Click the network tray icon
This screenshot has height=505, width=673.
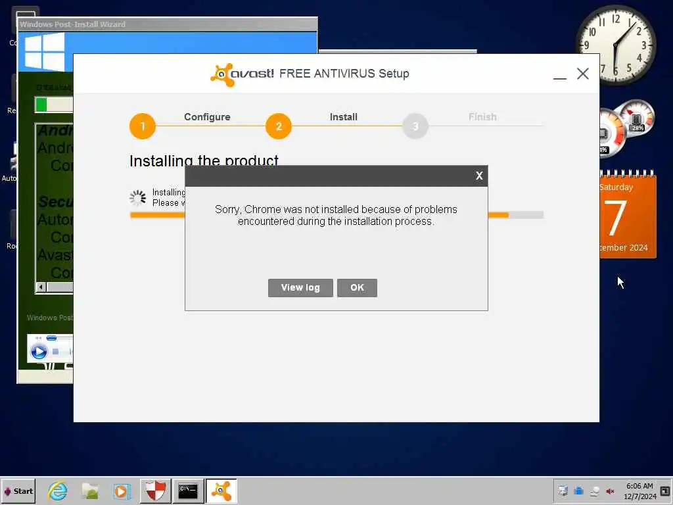click(594, 491)
